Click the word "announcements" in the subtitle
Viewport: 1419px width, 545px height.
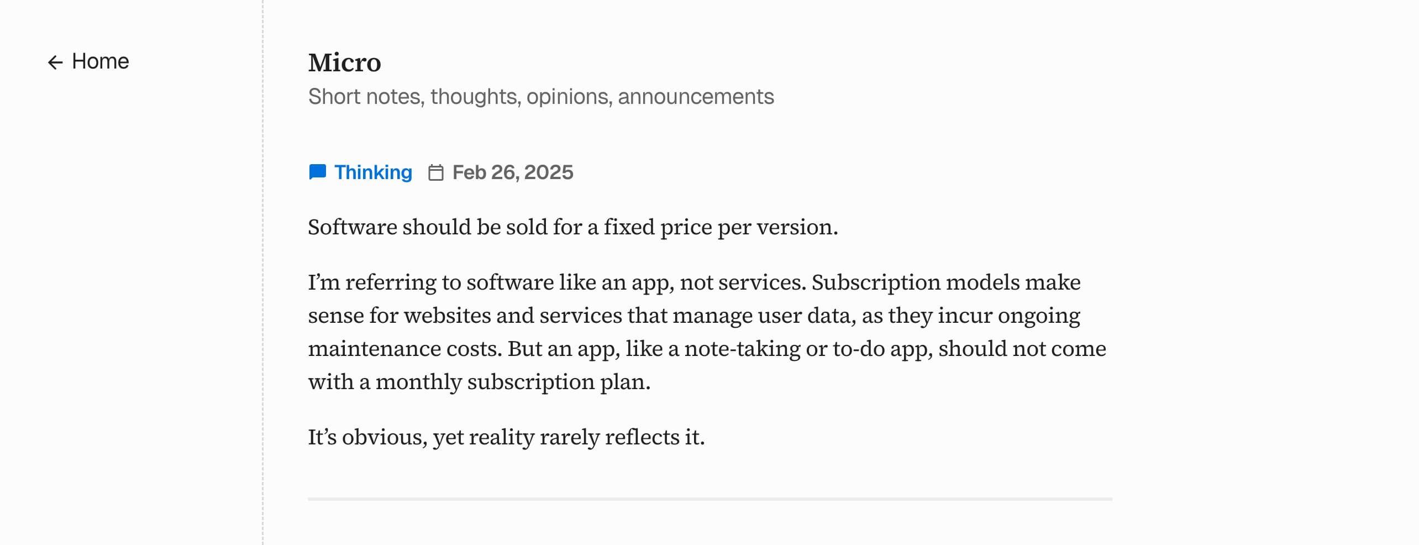point(696,97)
